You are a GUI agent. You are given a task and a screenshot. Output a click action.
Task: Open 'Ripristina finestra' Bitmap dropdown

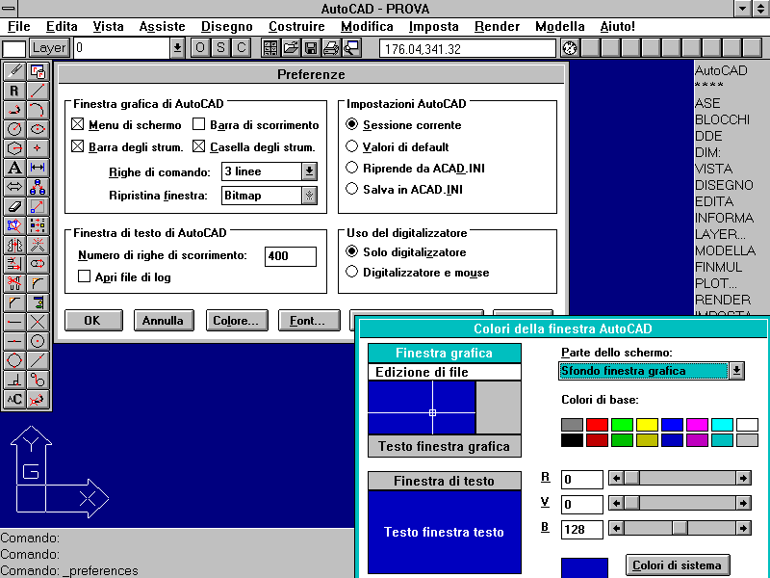309,196
